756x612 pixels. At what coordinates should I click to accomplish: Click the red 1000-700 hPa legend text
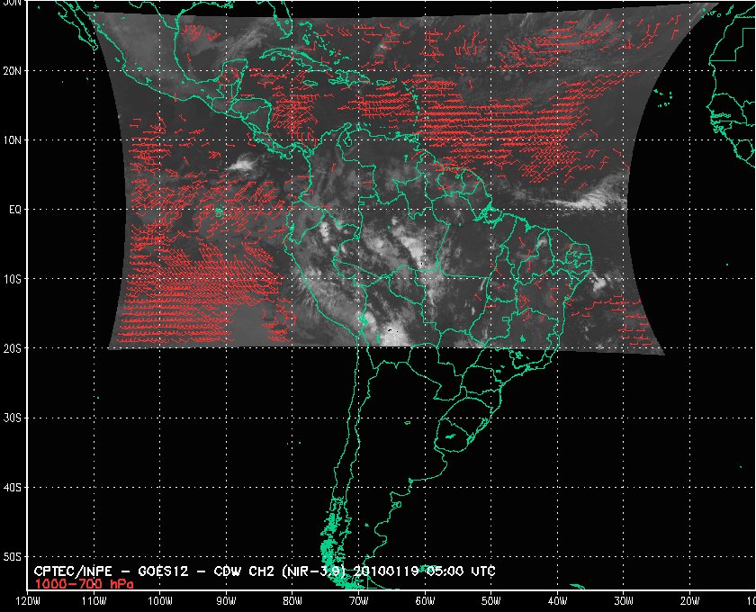coord(84,584)
